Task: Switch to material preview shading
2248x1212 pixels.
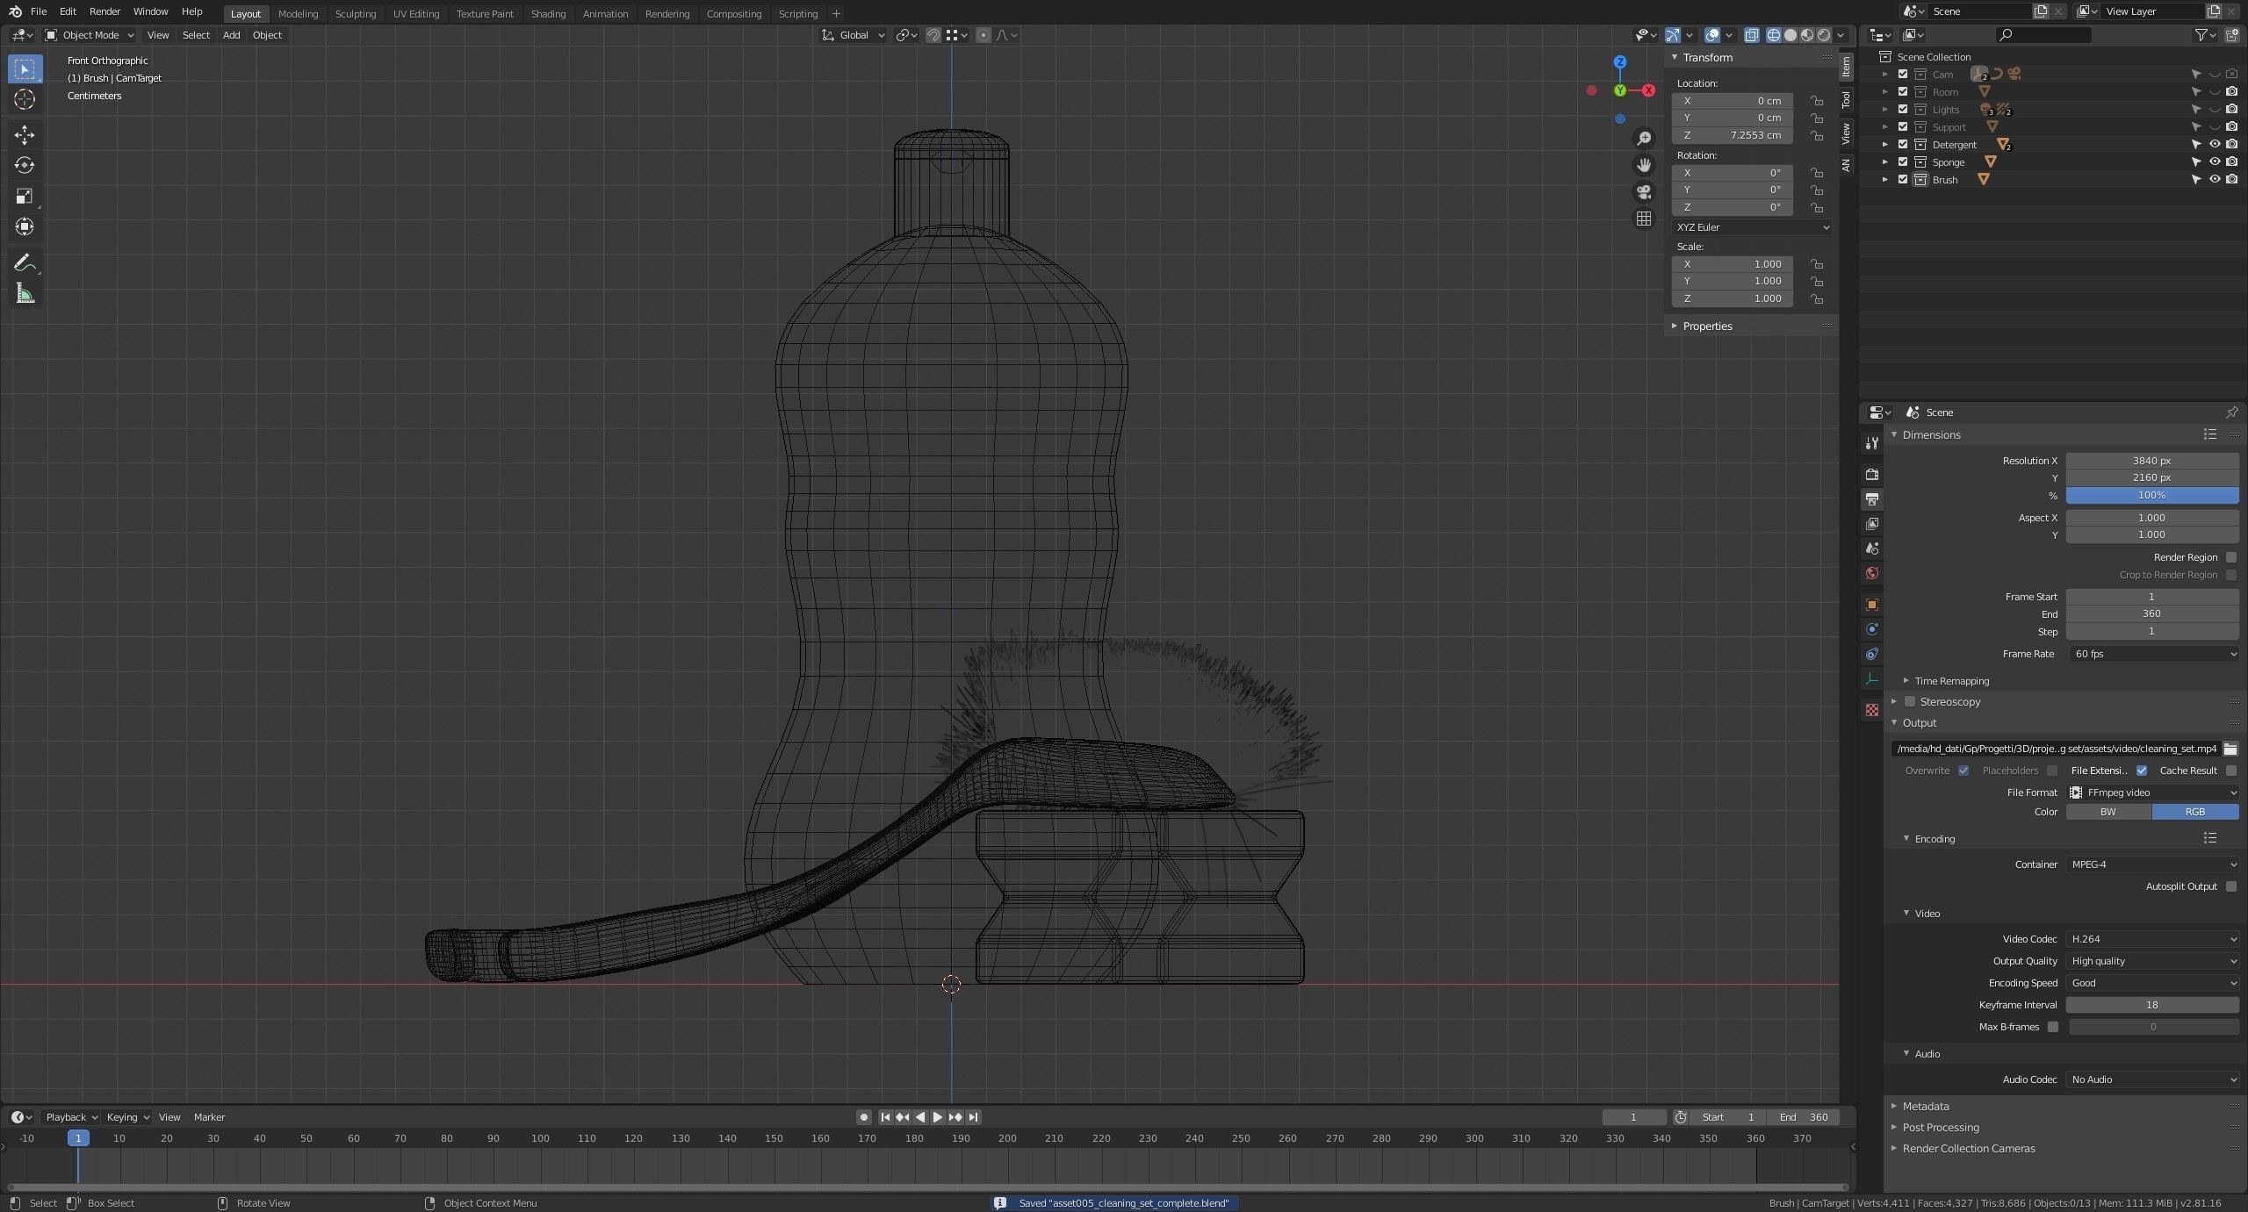Action: (1806, 35)
